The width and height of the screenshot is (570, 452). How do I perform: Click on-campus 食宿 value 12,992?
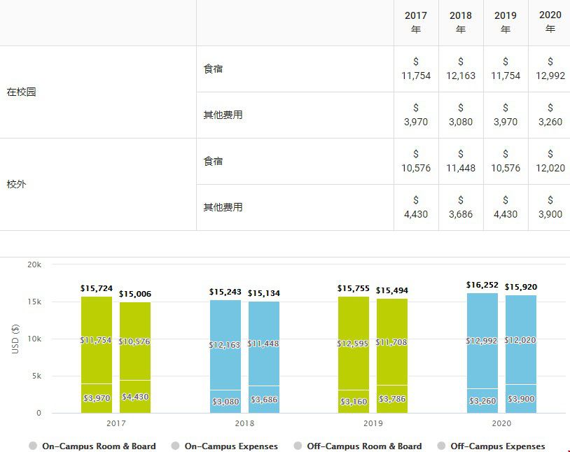click(550, 69)
